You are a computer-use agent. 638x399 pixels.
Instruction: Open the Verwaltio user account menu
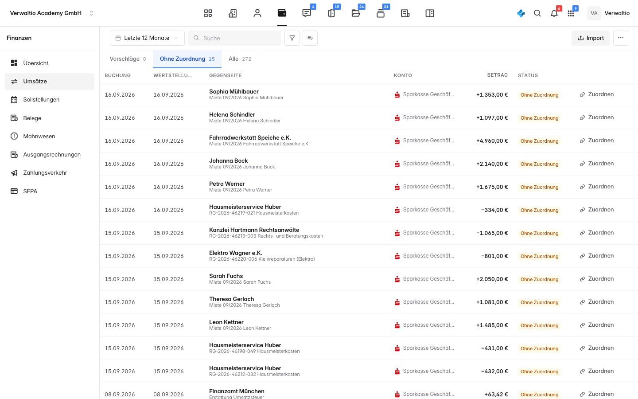click(608, 13)
